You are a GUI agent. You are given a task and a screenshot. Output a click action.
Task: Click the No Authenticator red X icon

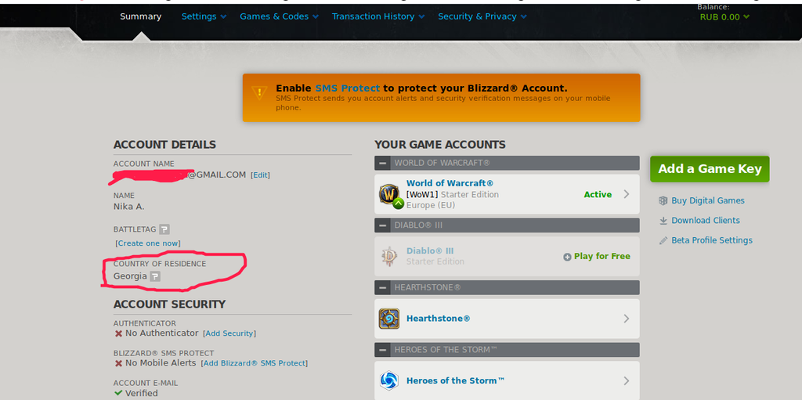[x=119, y=333]
